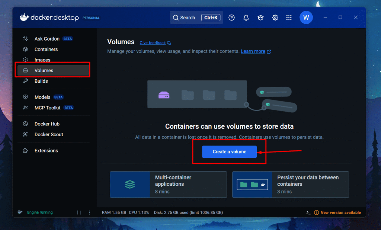Open MCP Toolkit section
This screenshot has height=230, width=381.
tap(47, 108)
